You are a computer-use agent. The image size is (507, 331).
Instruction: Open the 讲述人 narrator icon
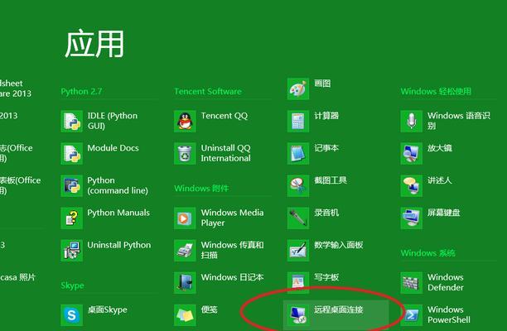[x=411, y=185]
